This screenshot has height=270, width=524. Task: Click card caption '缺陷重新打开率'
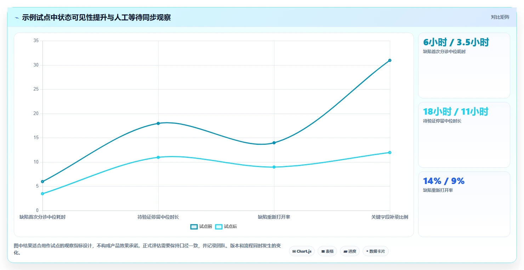click(438, 190)
